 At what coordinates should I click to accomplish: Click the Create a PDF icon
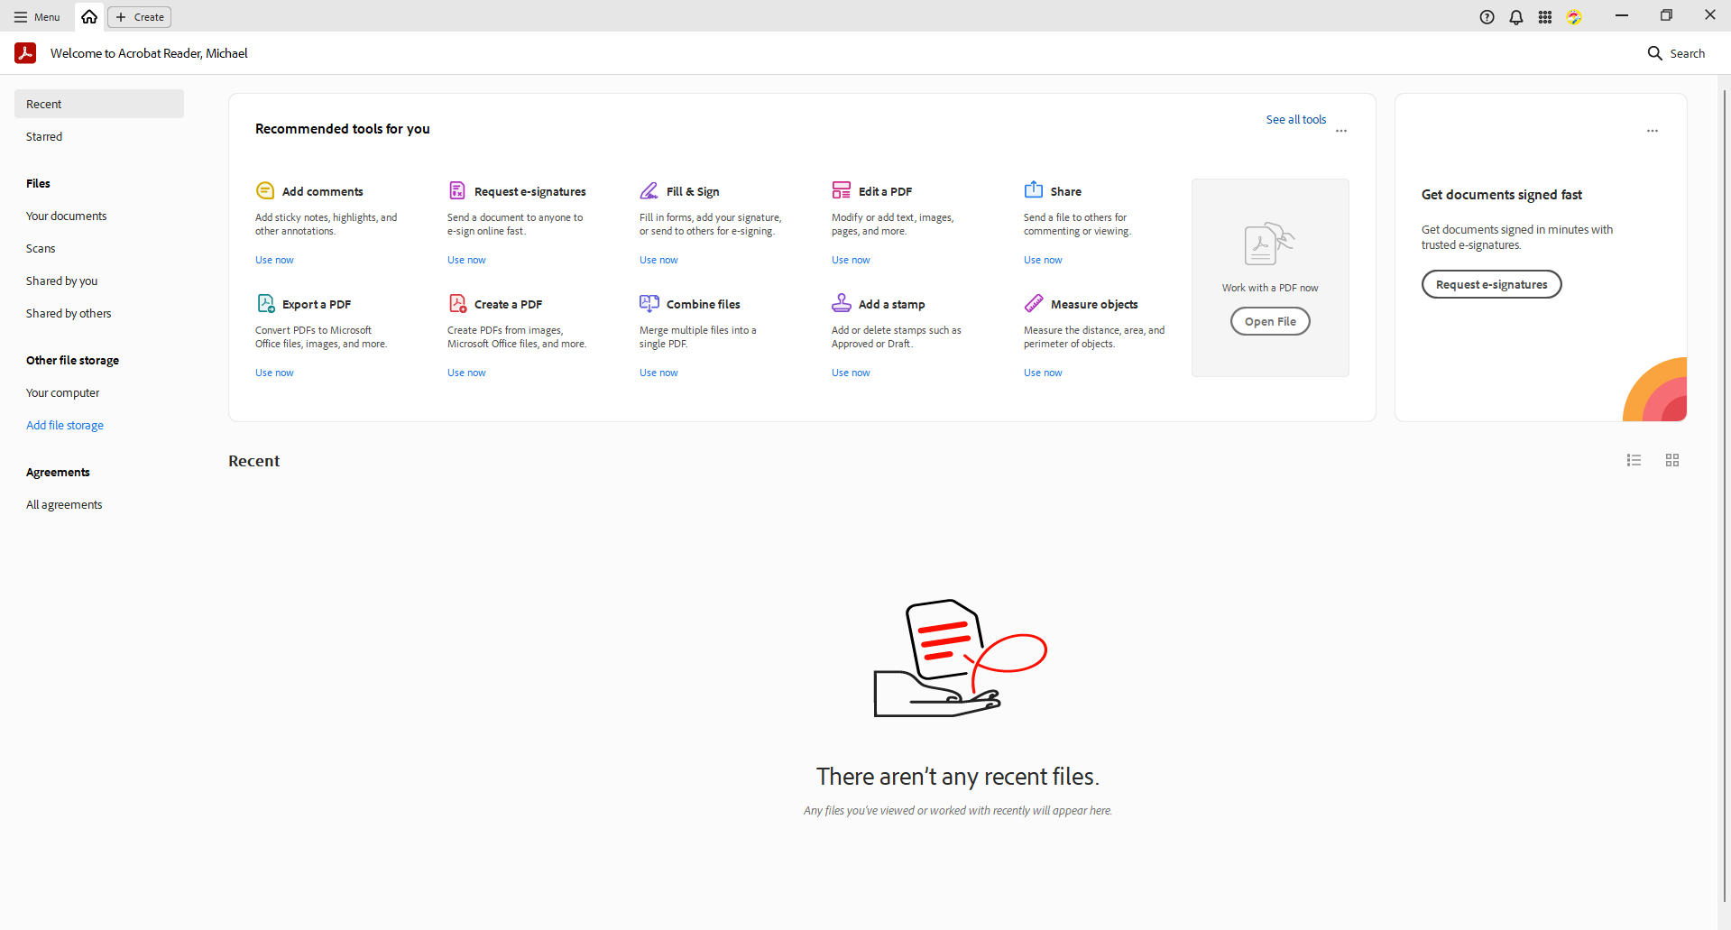click(x=458, y=303)
